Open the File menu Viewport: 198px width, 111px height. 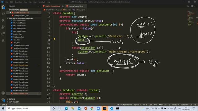pos(7,2)
